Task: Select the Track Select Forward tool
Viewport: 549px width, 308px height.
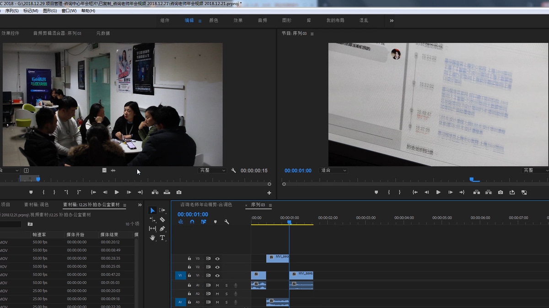Action: [x=162, y=210]
